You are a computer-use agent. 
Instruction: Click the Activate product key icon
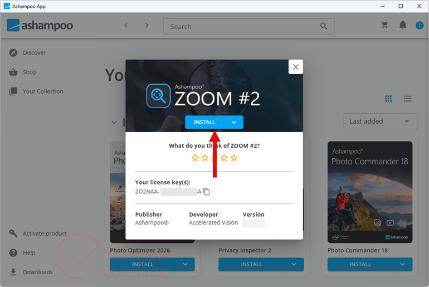pyautogui.click(x=13, y=234)
